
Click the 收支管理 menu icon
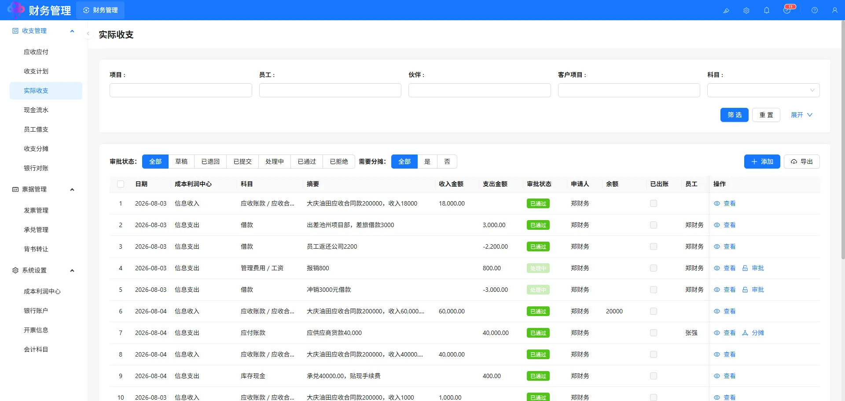tap(15, 31)
